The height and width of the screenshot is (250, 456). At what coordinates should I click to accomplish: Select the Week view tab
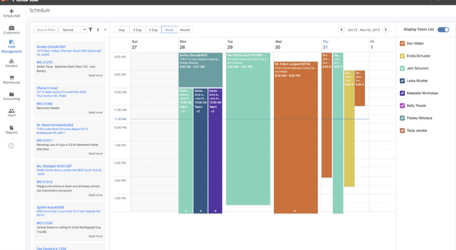[x=169, y=29]
